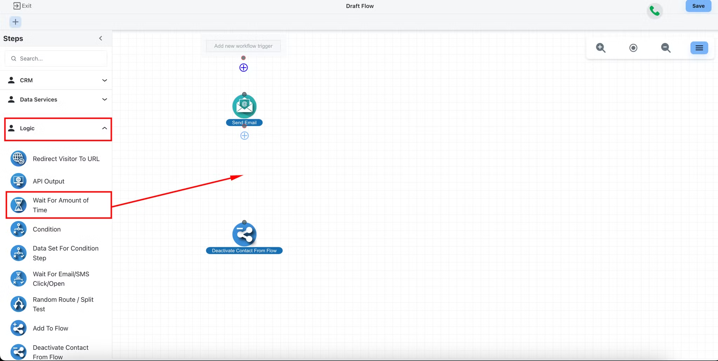Screen dimensions: 718x361
Task: Click the API Output text
Action: click(x=49, y=181)
